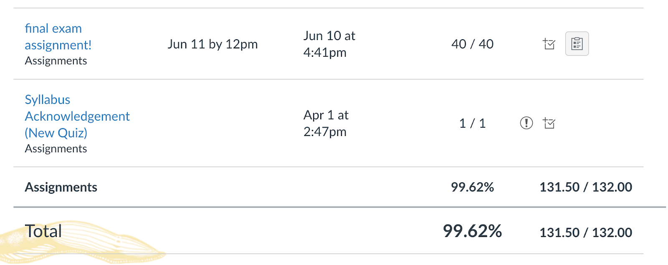Open the "final exam assignment!" link
Image resolution: width=668 pixels, height=265 pixels.
point(58,37)
